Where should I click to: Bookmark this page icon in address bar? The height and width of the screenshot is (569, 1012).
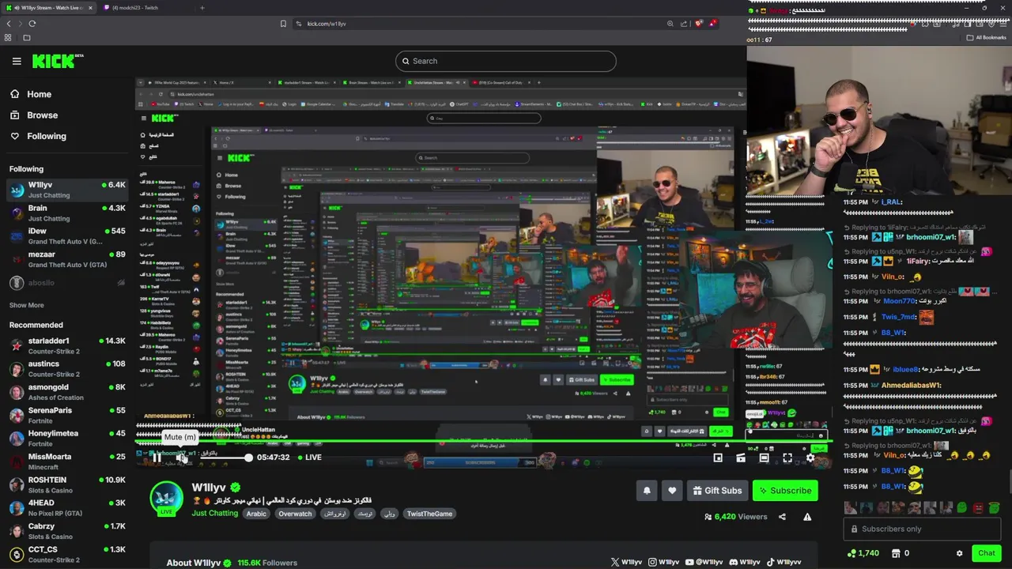click(x=283, y=24)
